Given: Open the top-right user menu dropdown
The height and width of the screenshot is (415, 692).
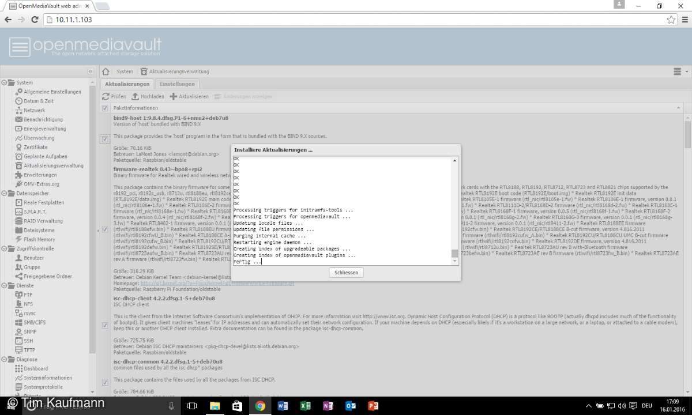Looking at the screenshot, I should (680, 71).
